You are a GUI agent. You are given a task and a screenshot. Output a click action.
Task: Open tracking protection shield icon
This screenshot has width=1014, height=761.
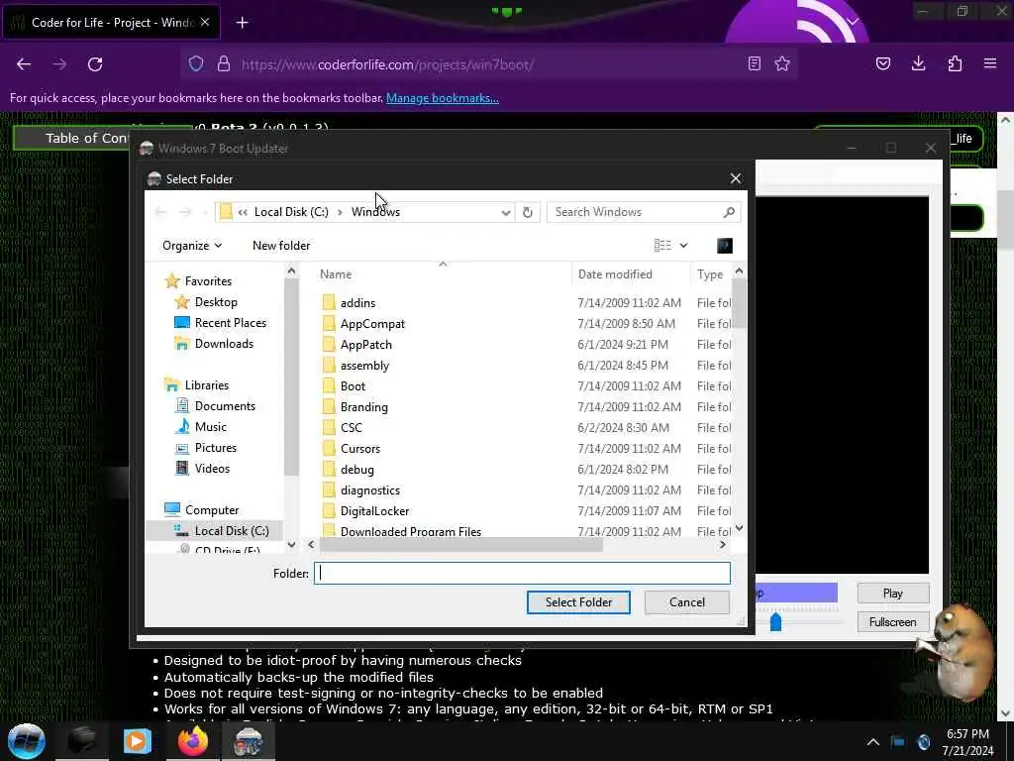pos(196,64)
